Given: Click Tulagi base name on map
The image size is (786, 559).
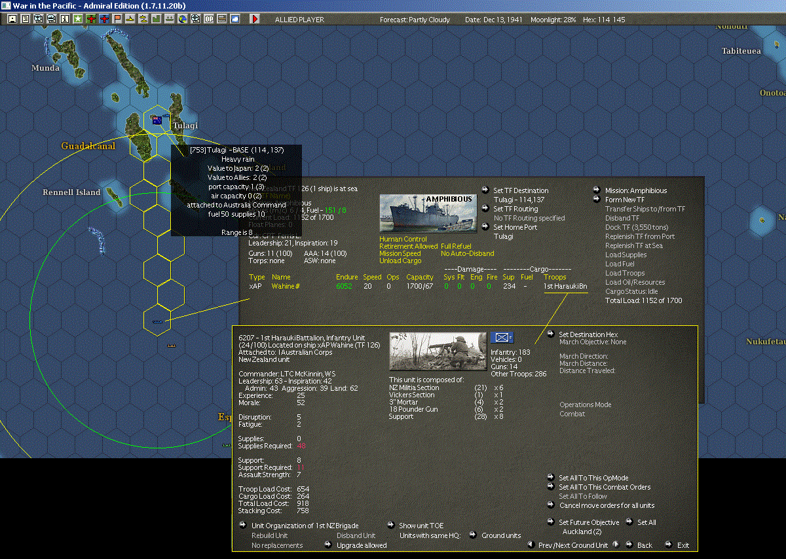Looking at the screenshot, I should click(x=185, y=125).
